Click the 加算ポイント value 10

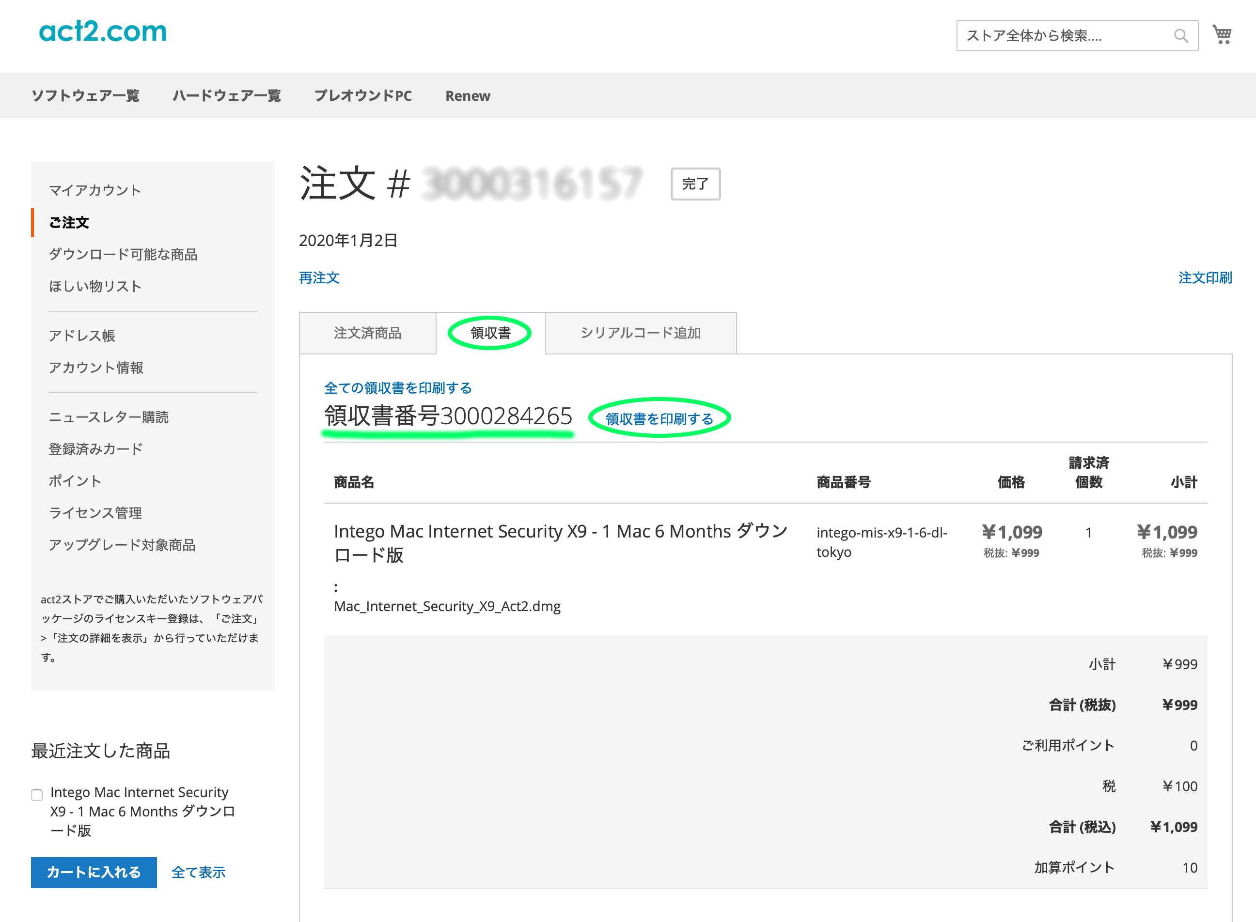point(1190,867)
